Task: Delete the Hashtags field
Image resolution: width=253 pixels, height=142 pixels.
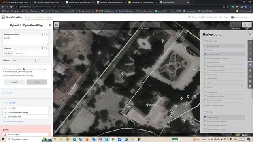Action: pyautogui.click(x=42, y=48)
